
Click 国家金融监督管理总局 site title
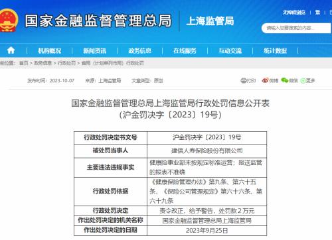pyautogui.click(x=98, y=21)
